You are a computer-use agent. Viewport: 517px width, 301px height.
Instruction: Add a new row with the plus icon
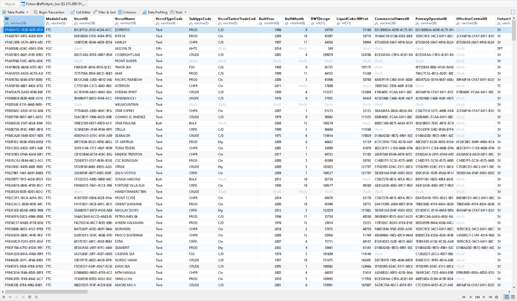pyautogui.click(x=4, y=297)
